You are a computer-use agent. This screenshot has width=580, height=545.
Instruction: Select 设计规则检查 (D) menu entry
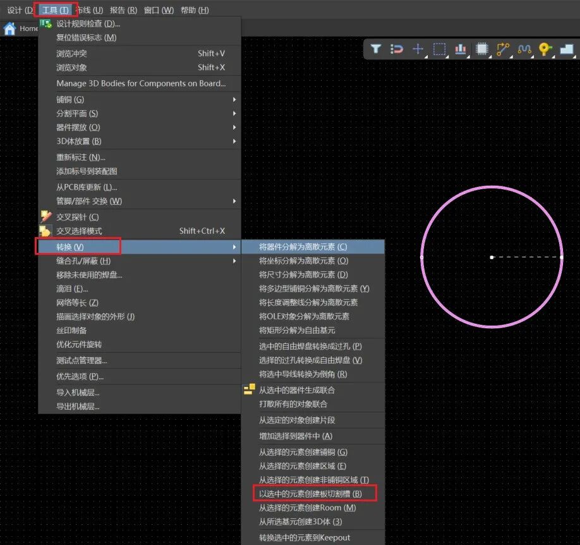[x=88, y=23]
